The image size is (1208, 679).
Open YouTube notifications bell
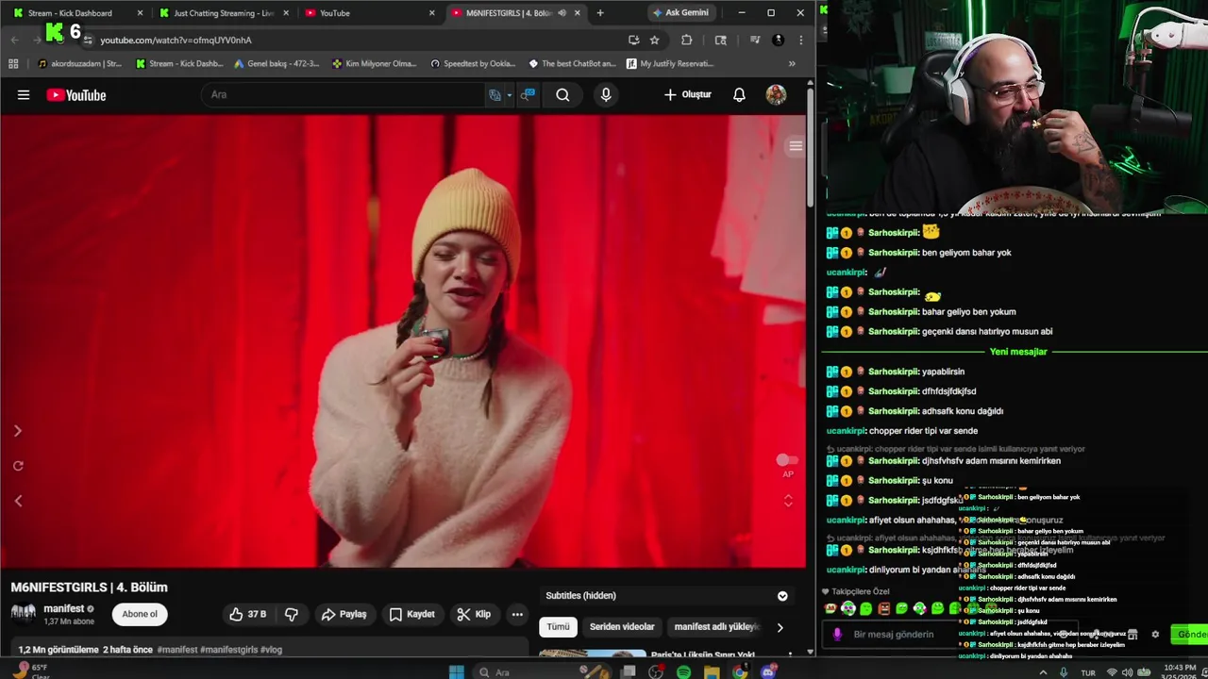click(739, 94)
